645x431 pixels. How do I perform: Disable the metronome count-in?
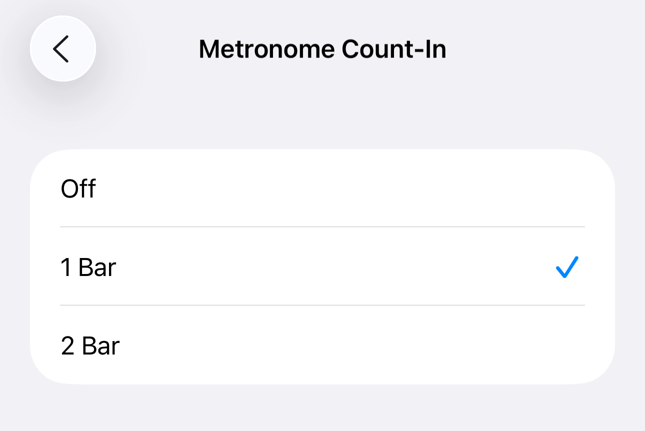322,188
